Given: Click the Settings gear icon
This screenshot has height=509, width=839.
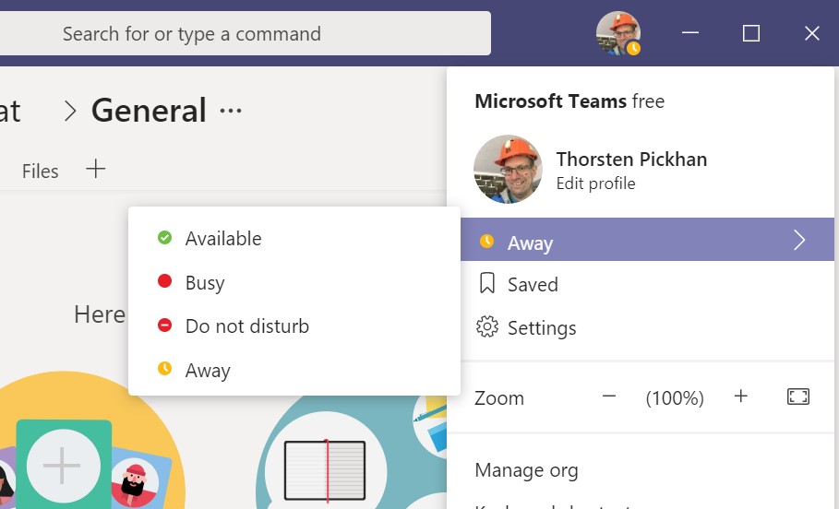Looking at the screenshot, I should [487, 327].
